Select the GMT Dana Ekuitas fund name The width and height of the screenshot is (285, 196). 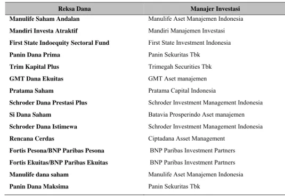(36, 79)
